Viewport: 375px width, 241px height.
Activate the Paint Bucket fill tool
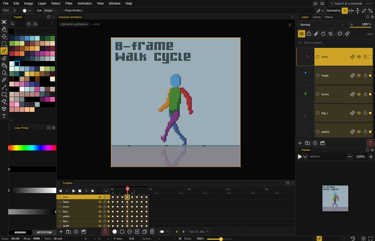pos(4,65)
